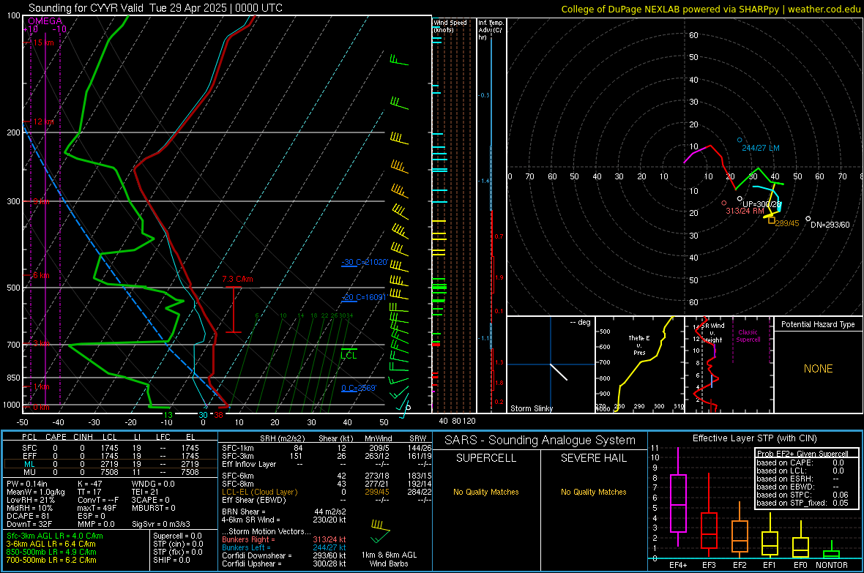864x573 pixels.
Task: Click the 'Effective Layer STP (with CIN)' title
Action: [754, 438]
